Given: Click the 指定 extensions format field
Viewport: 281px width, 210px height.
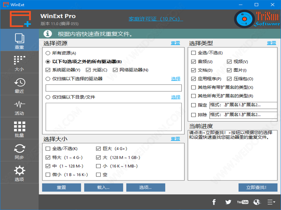Looking at the screenshot, I should (243, 105).
